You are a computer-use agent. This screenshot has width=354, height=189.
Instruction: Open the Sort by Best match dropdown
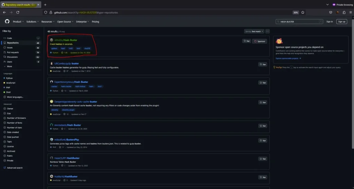coord(254,31)
